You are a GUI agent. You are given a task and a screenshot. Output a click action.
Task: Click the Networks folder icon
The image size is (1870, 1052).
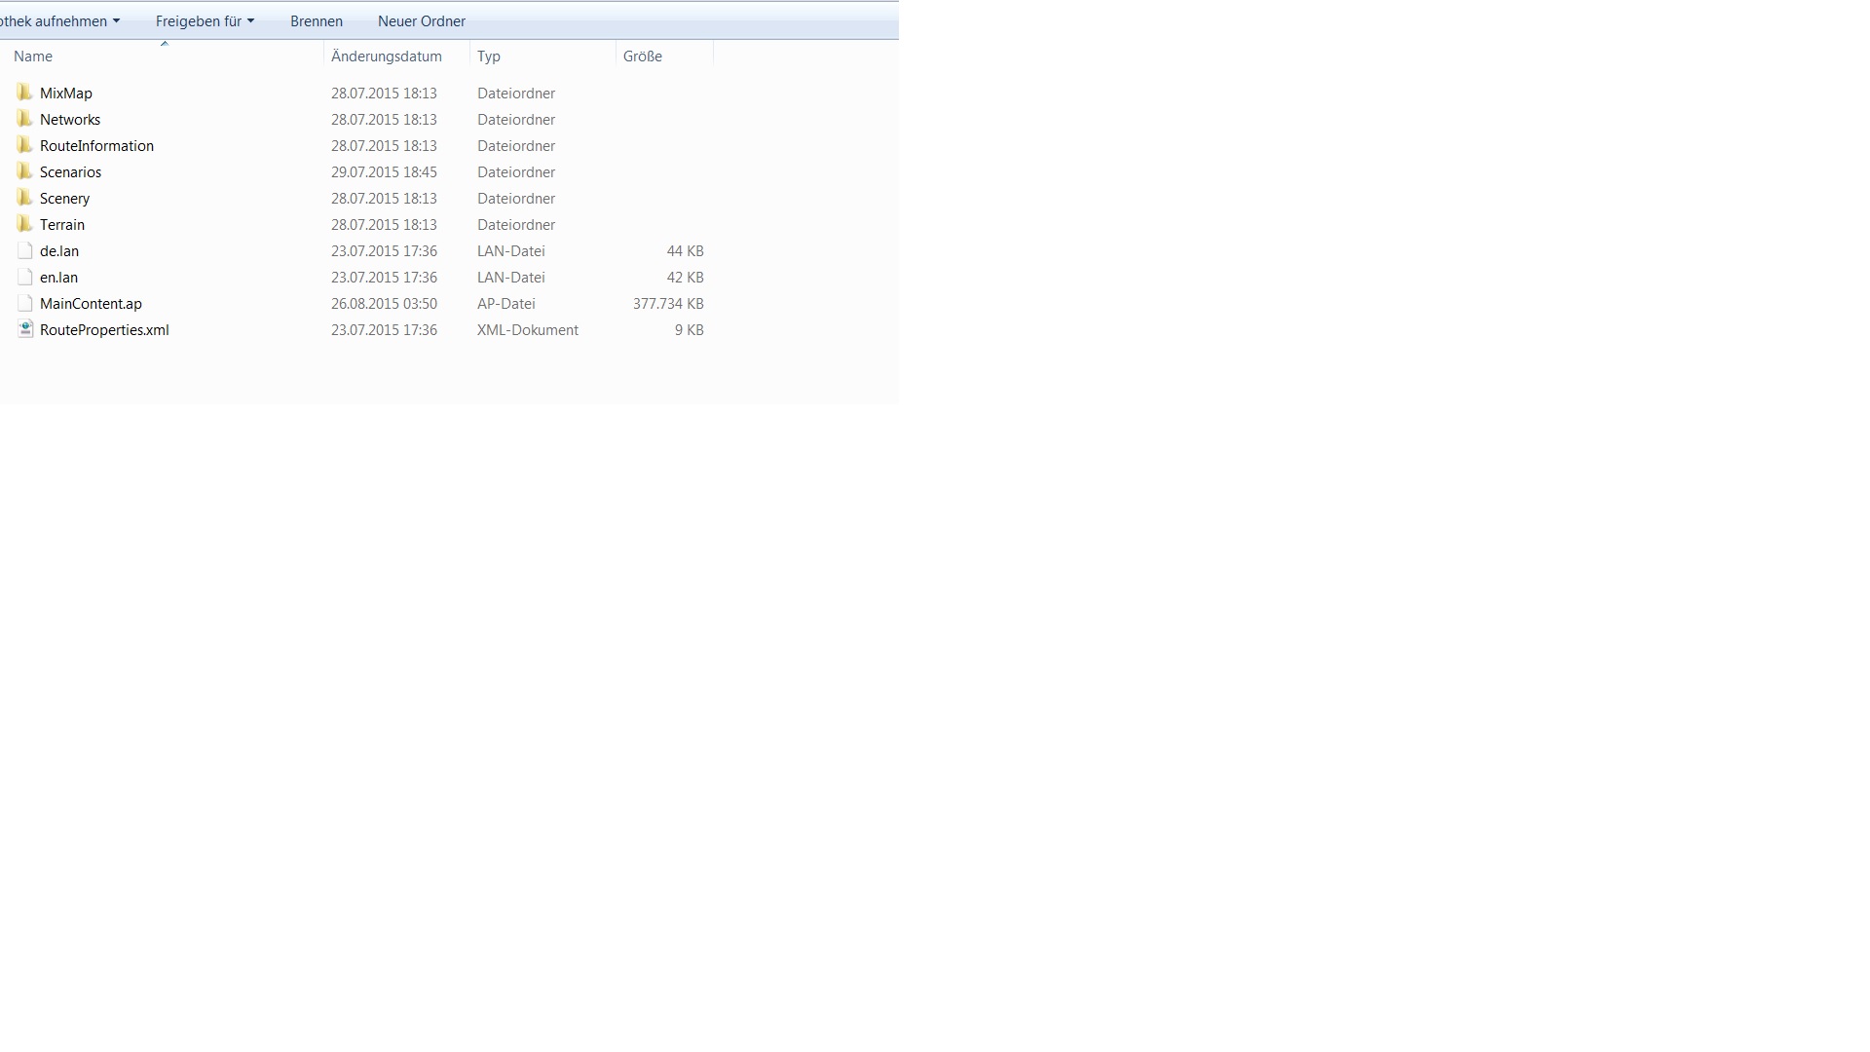[24, 119]
